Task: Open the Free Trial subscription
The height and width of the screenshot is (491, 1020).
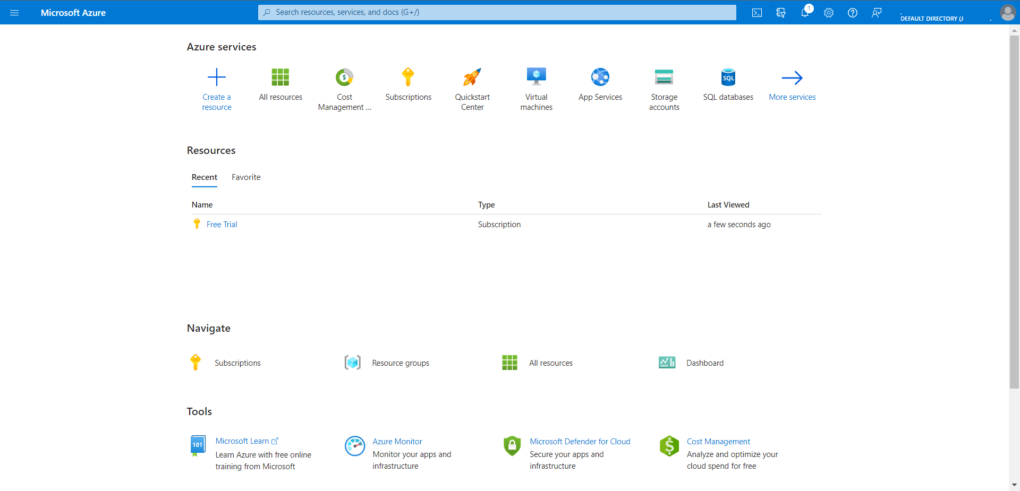Action: pyautogui.click(x=222, y=224)
